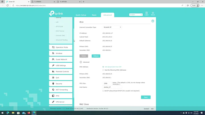This screenshot has width=205, height=115.
Task: Click the tp-link logo
Action: [56, 13]
